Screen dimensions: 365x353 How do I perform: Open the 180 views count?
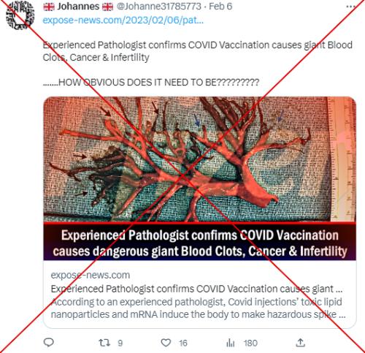tap(250, 343)
